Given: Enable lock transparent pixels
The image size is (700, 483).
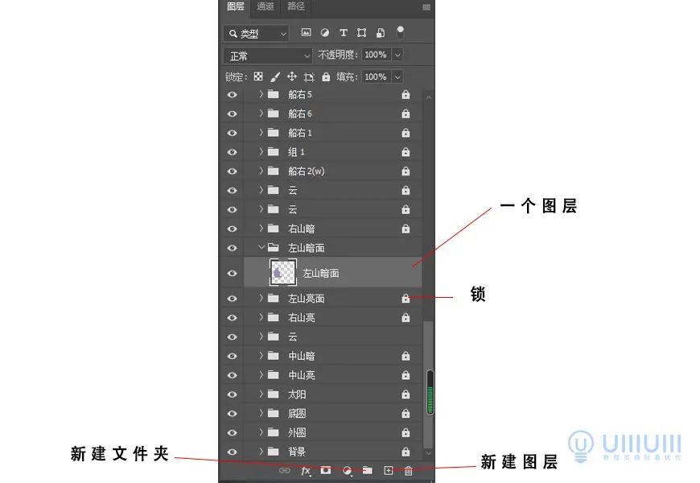Looking at the screenshot, I should pyautogui.click(x=256, y=76).
